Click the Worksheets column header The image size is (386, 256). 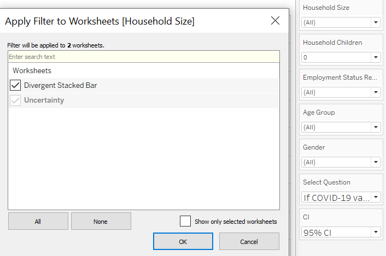tap(32, 70)
